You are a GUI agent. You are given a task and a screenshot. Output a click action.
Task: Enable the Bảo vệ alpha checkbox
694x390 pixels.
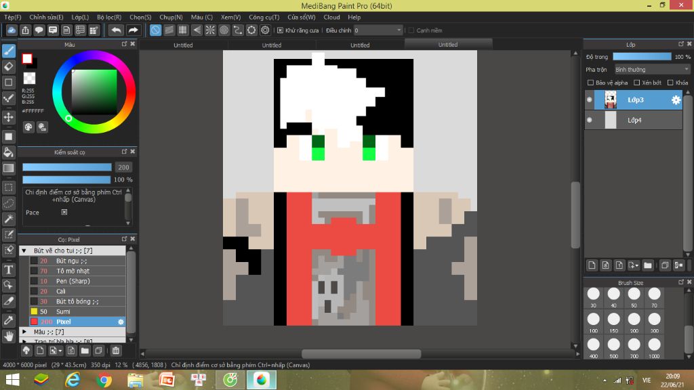(x=590, y=83)
